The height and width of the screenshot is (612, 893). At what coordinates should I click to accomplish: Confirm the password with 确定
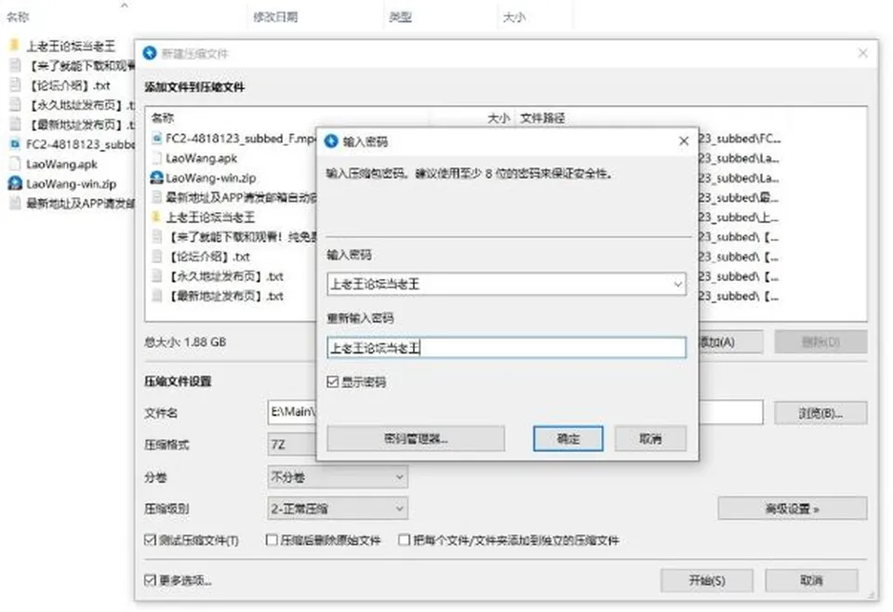pos(567,438)
